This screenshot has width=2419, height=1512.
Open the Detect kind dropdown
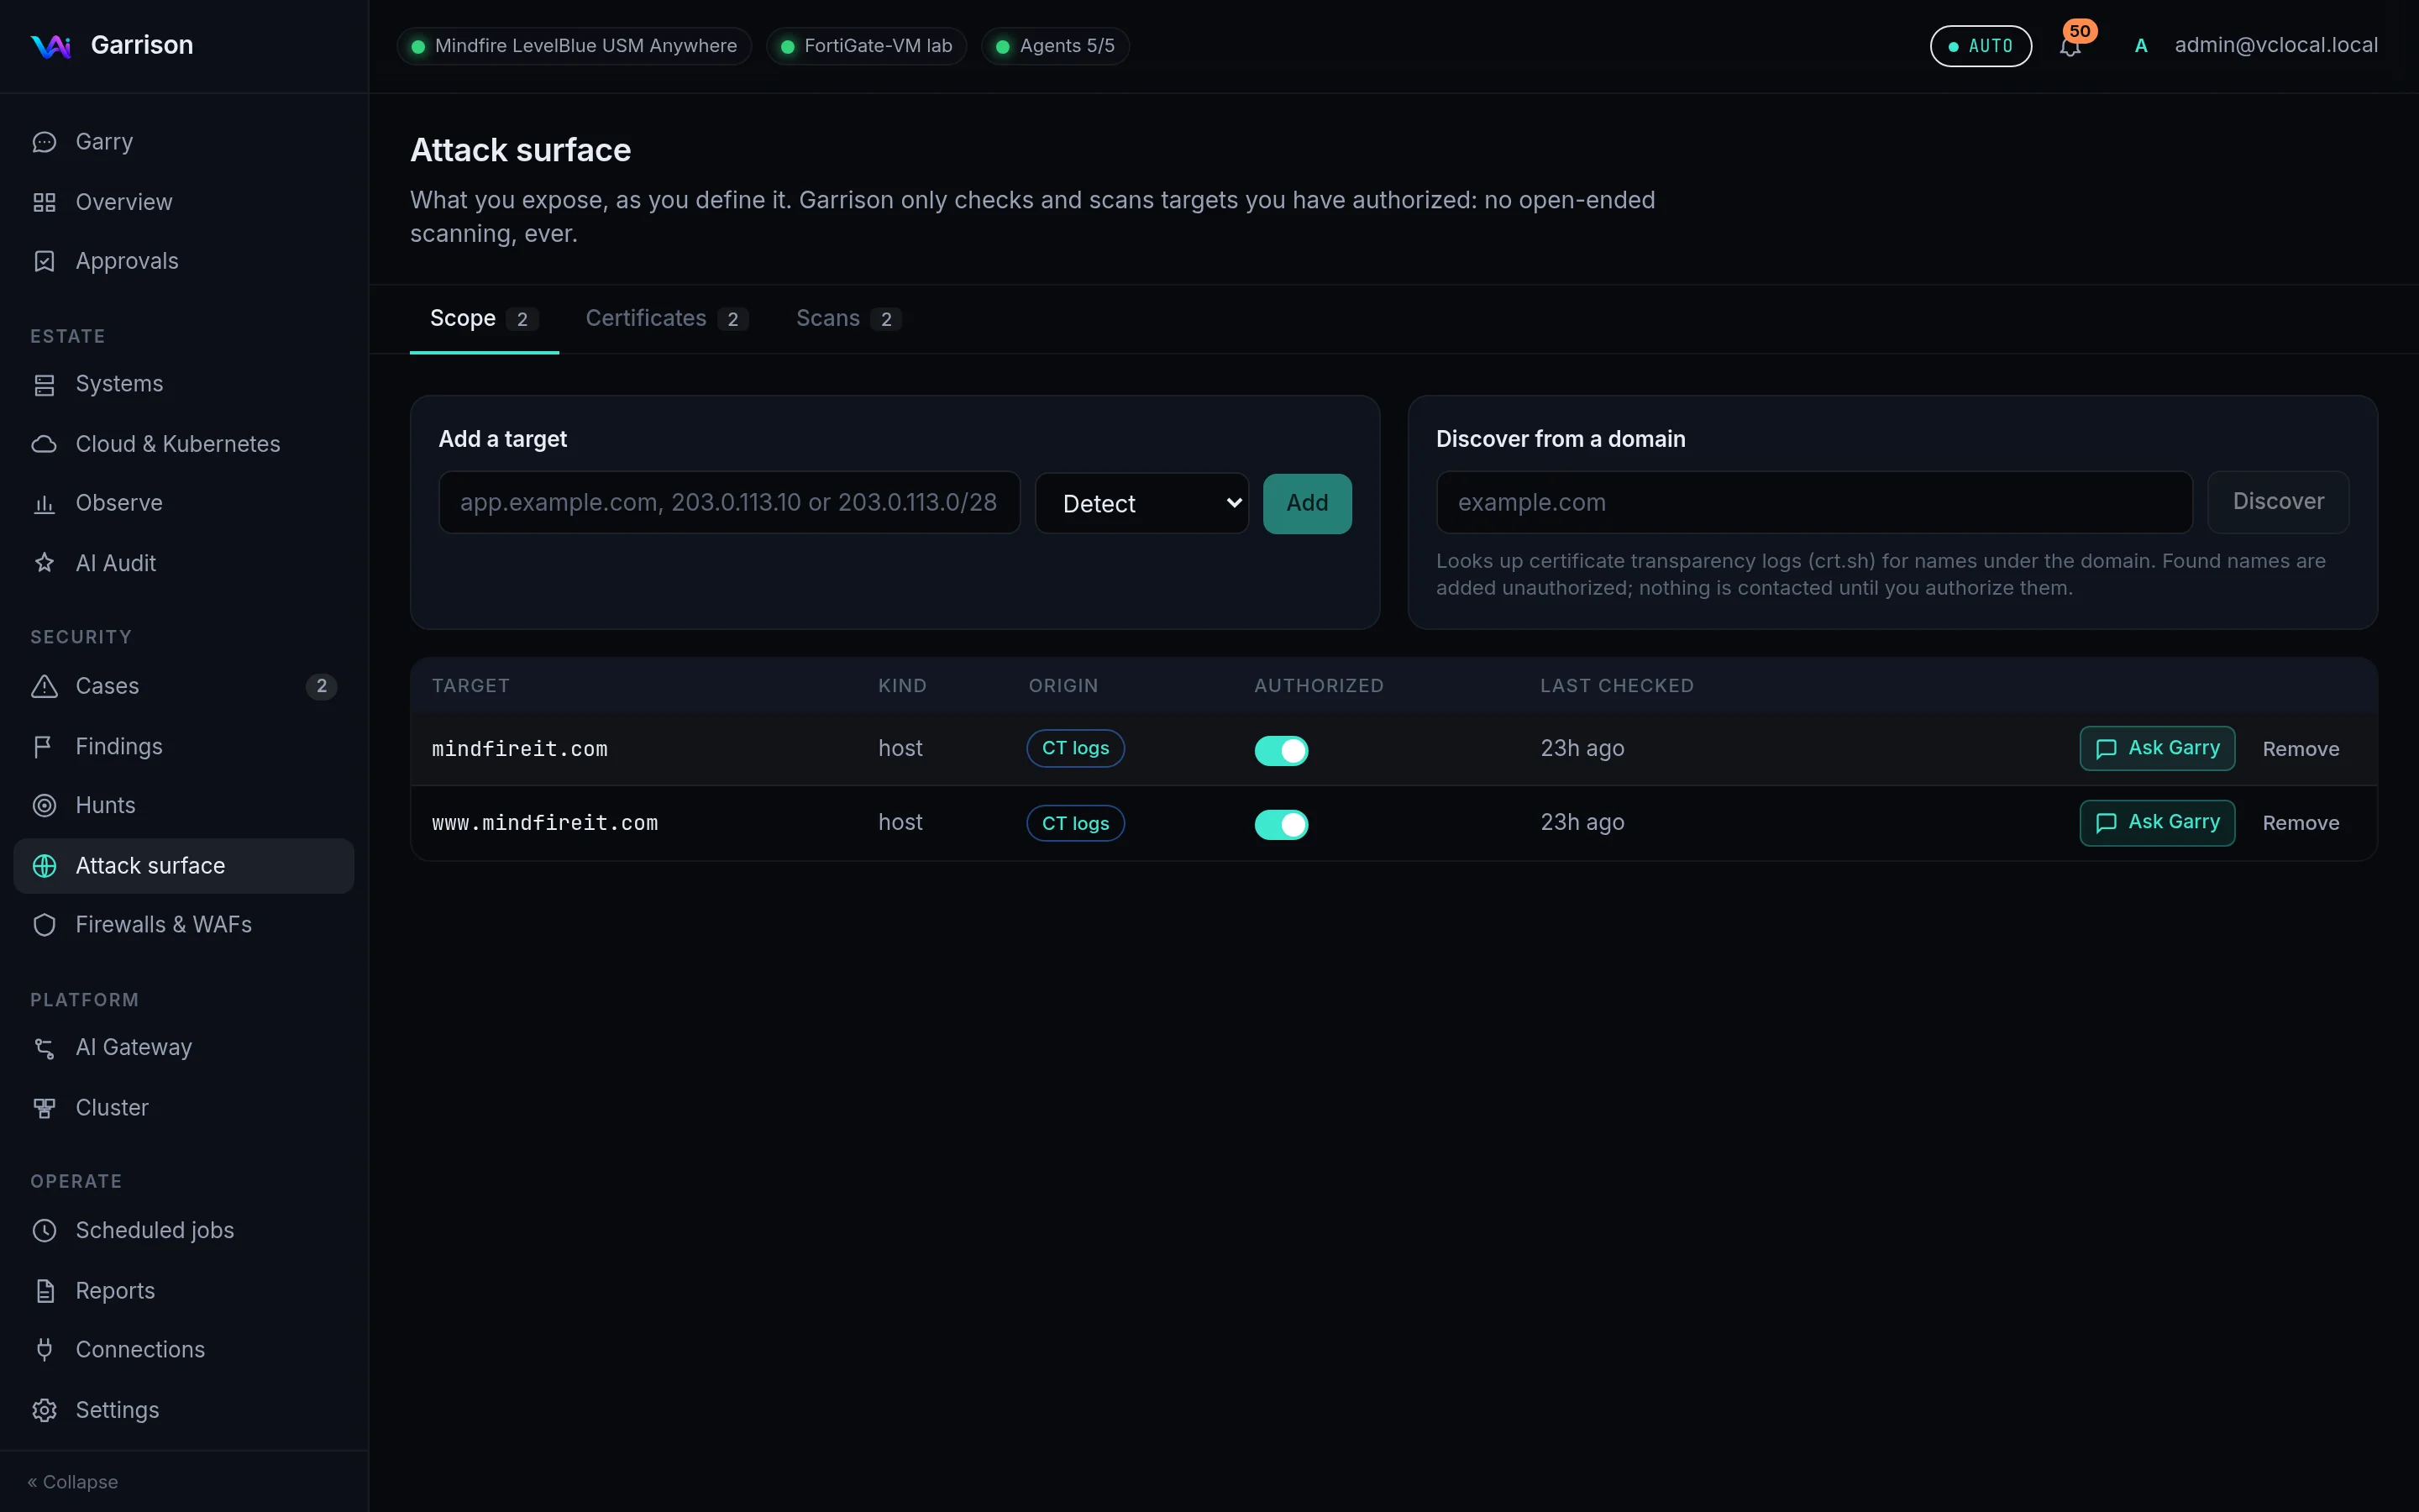[x=1141, y=503]
